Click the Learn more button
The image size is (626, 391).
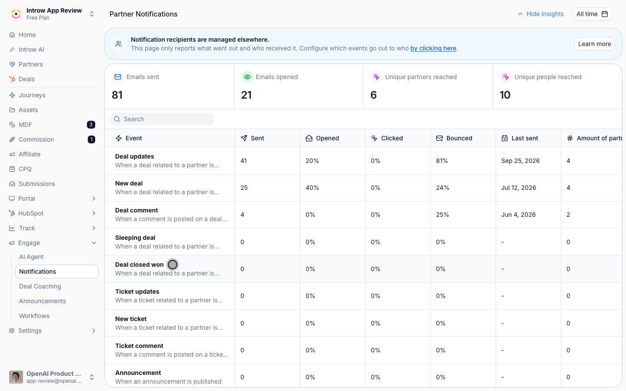pos(594,44)
